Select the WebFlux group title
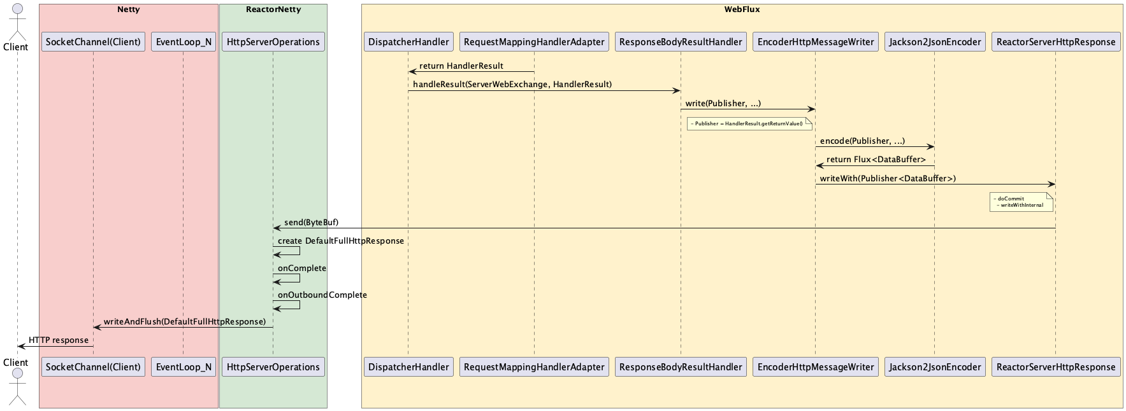1126x411 pixels. [x=742, y=10]
